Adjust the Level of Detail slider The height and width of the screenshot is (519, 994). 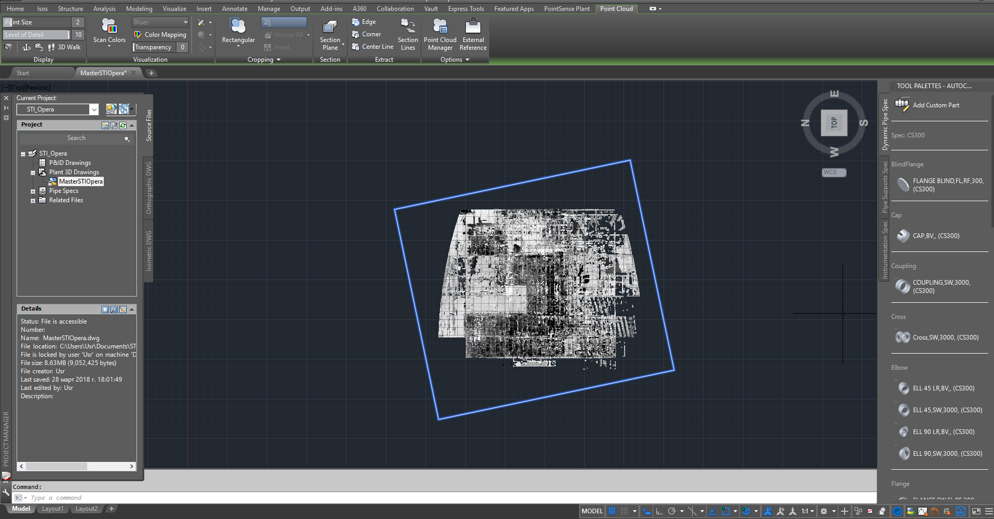pyautogui.click(x=36, y=35)
